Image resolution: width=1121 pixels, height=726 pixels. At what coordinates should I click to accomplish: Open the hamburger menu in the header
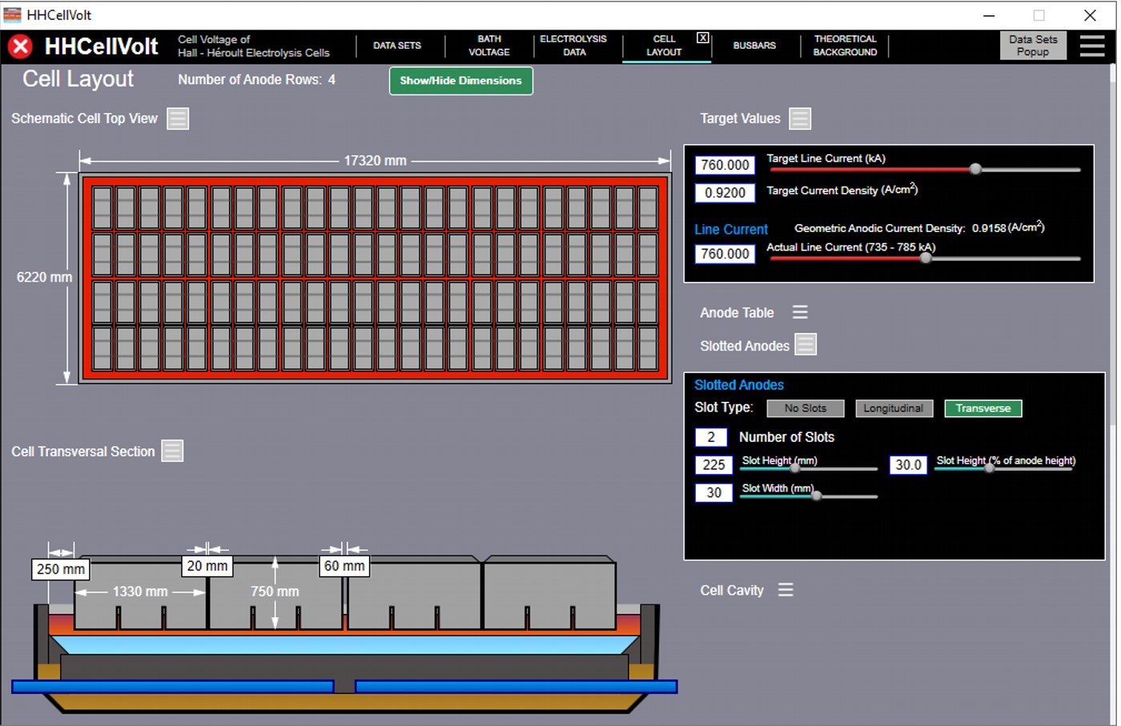click(1092, 46)
